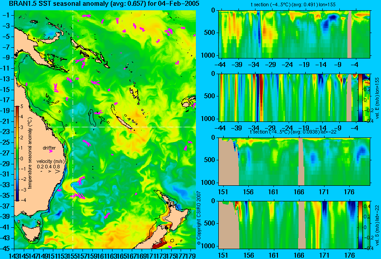Click the '1000' depth tick of the bottom section
The height and width of the screenshot is (259, 381).
point(208,246)
